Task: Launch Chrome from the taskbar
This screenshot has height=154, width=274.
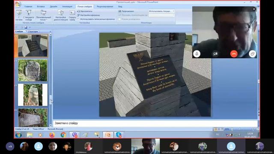Action: (x=63, y=135)
